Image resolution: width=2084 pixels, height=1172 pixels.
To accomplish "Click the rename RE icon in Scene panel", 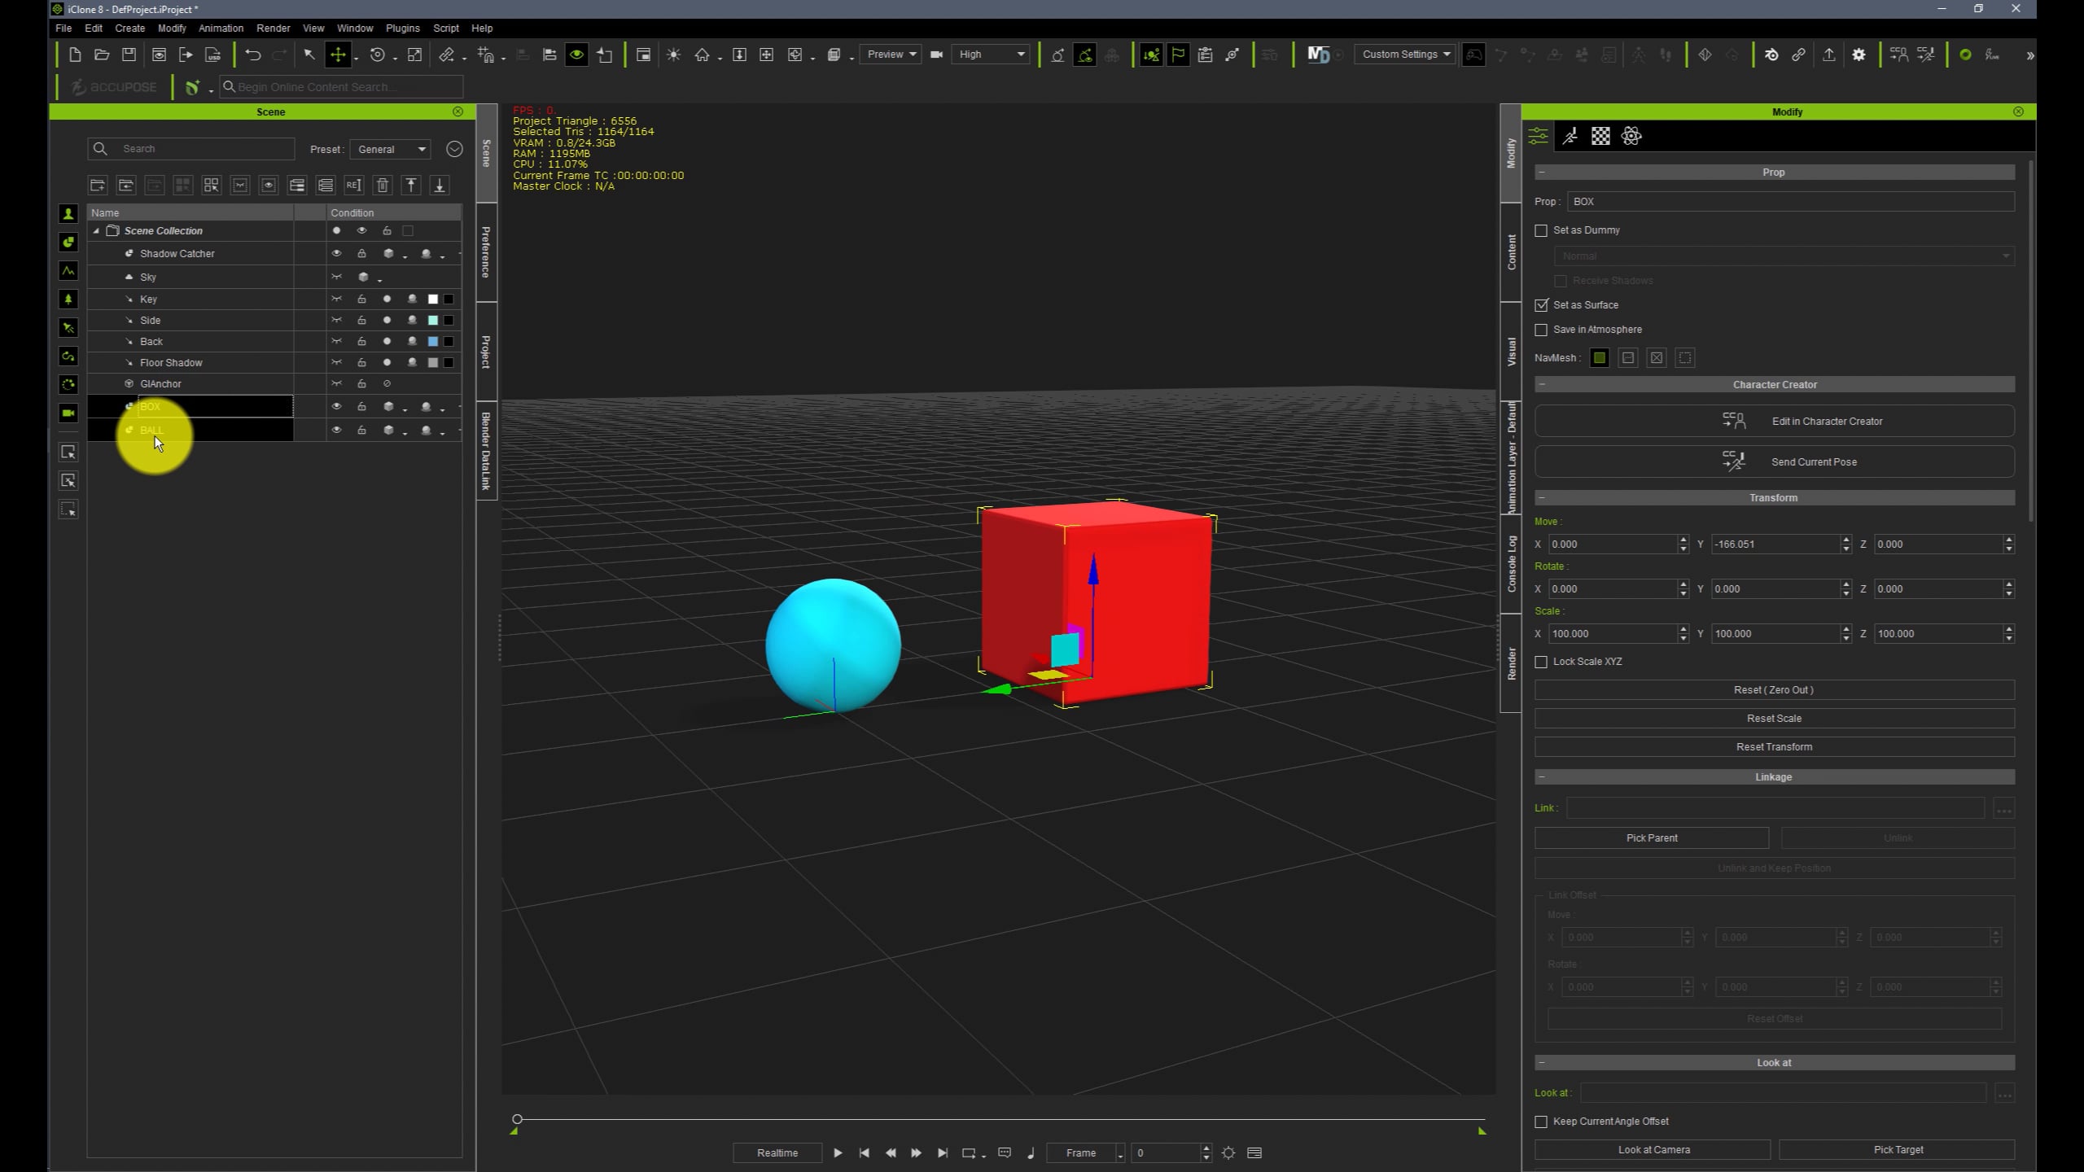I will tap(353, 185).
